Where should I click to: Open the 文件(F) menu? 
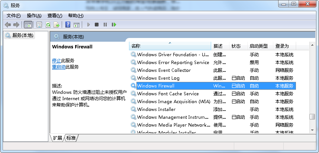14,16
